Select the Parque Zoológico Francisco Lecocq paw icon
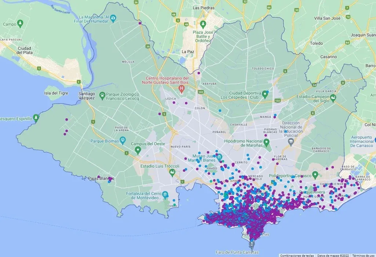The width and height of the screenshot is (376, 257). pos(102,95)
